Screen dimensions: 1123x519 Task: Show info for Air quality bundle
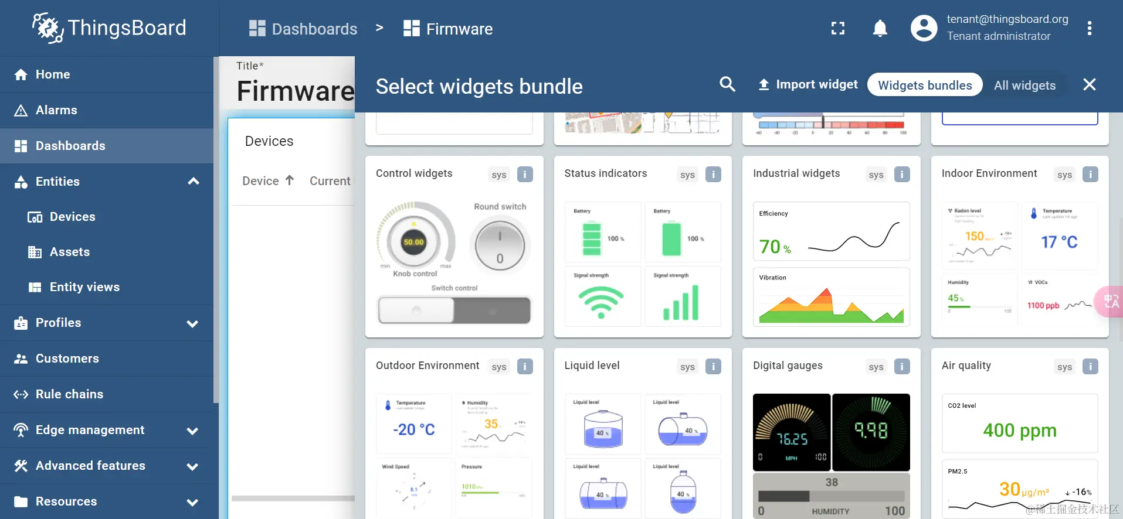coord(1090,366)
